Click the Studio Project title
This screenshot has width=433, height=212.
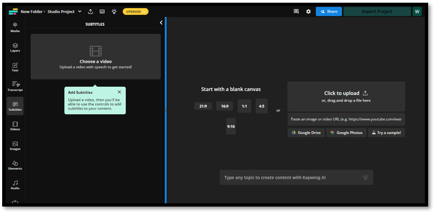(x=61, y=11)
